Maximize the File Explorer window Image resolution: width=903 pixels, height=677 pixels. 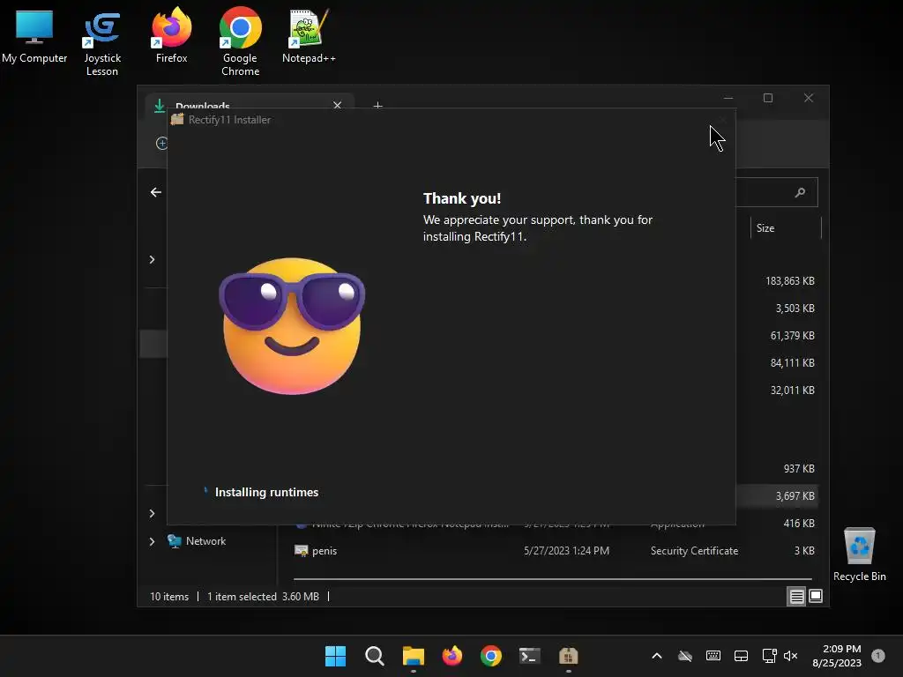(x=768, y=98)
